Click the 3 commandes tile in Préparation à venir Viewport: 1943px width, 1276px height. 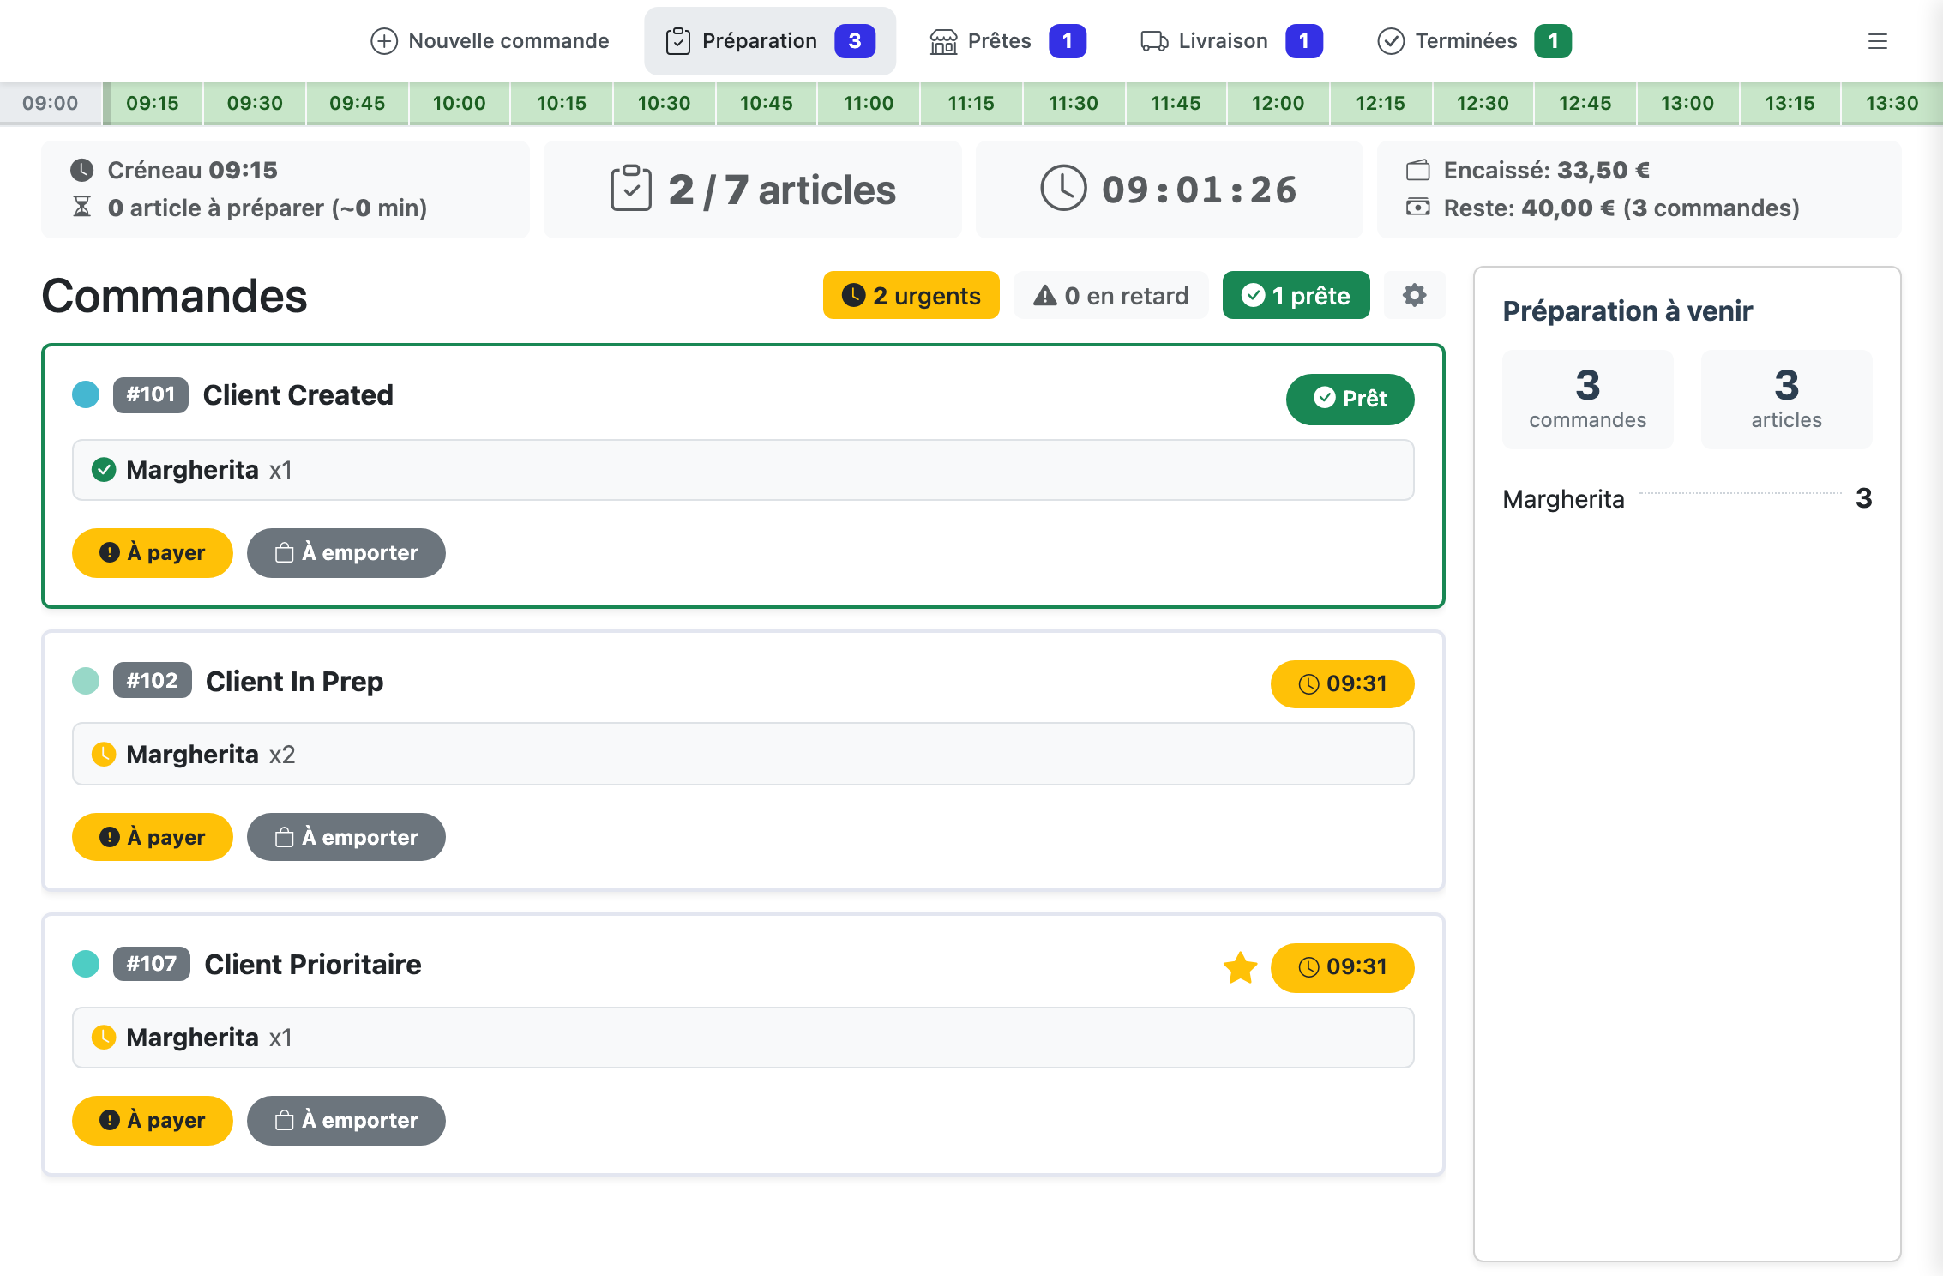pos(1587,399)
